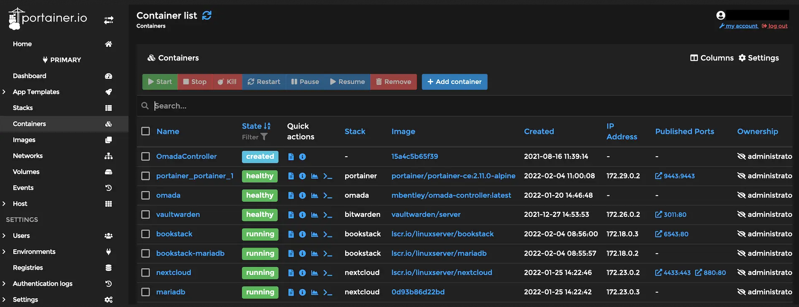799x307 pixels.
Task: Click the refresh icon beside Container list
Action: point(207,15)
